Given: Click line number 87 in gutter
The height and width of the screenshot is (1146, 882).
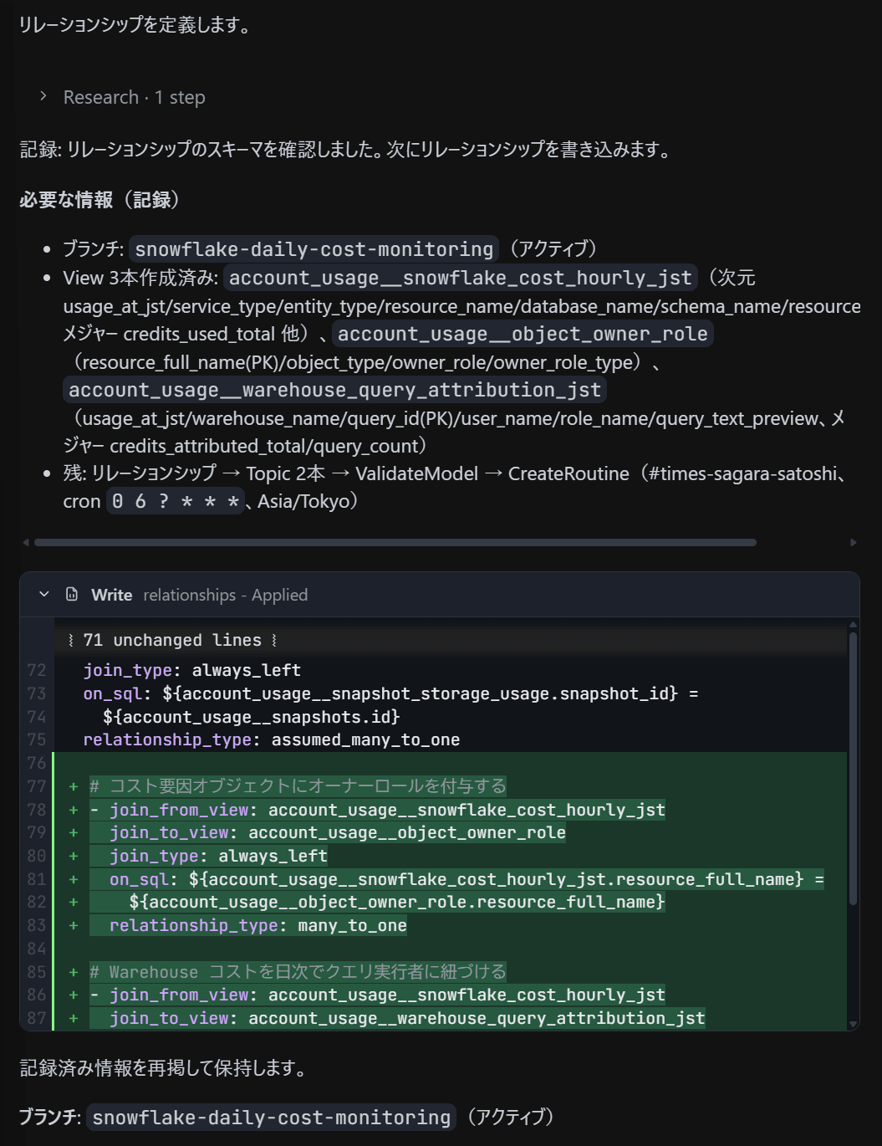Looking at the screenshot, I should click(x=37, y=1018).
